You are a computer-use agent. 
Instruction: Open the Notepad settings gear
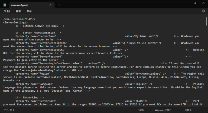click(x=203, y=11)
